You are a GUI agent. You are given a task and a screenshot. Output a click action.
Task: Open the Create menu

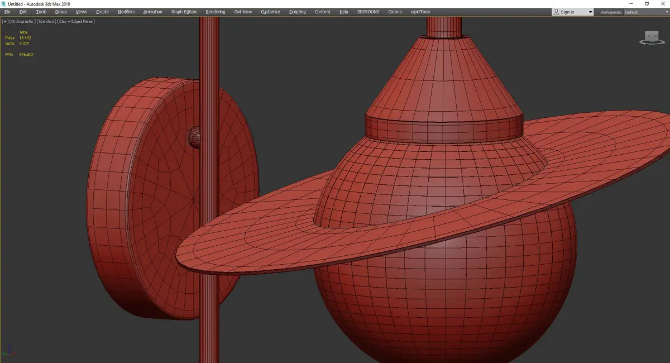[x=102, y=12]
